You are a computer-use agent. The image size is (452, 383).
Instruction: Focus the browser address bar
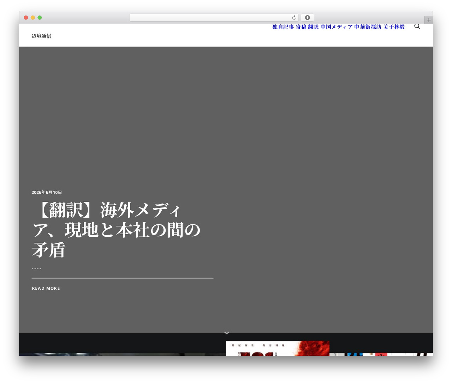pos(214,18)
